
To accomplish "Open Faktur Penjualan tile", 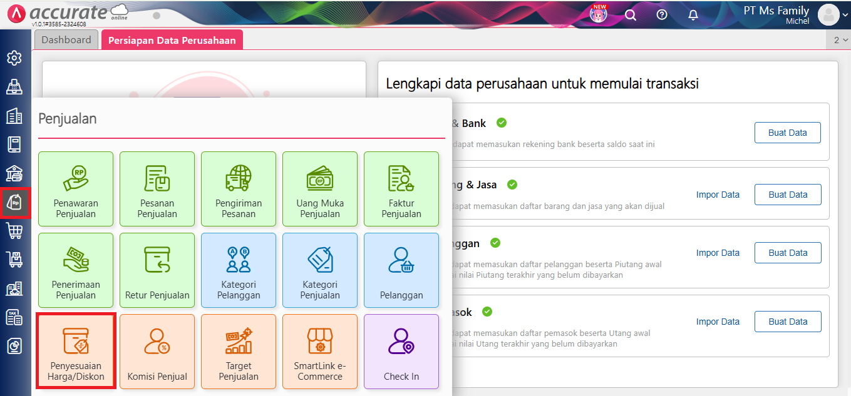I will (x=401, y=189).
